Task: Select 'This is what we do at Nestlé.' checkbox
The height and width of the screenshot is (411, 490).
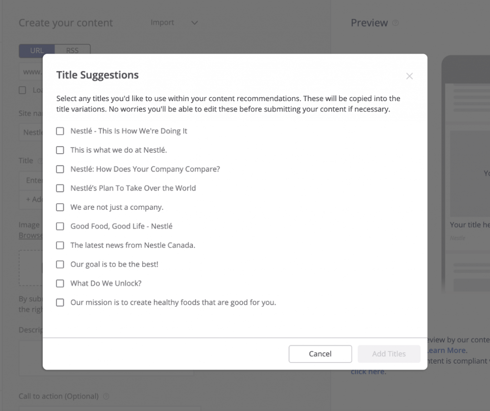Action: pos(60,150)
